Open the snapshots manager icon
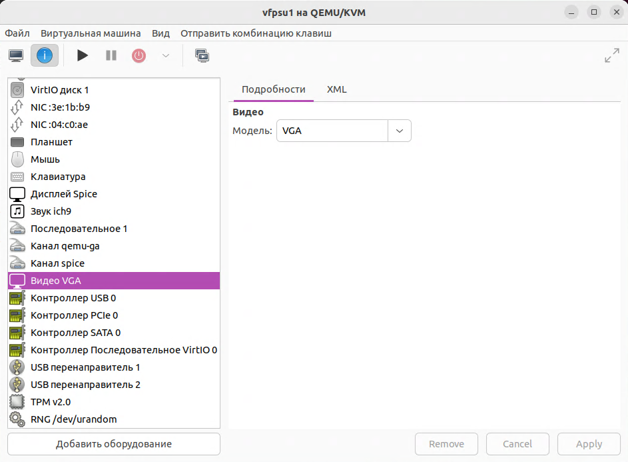Screen dimensions: 628x462 [202, 55]
